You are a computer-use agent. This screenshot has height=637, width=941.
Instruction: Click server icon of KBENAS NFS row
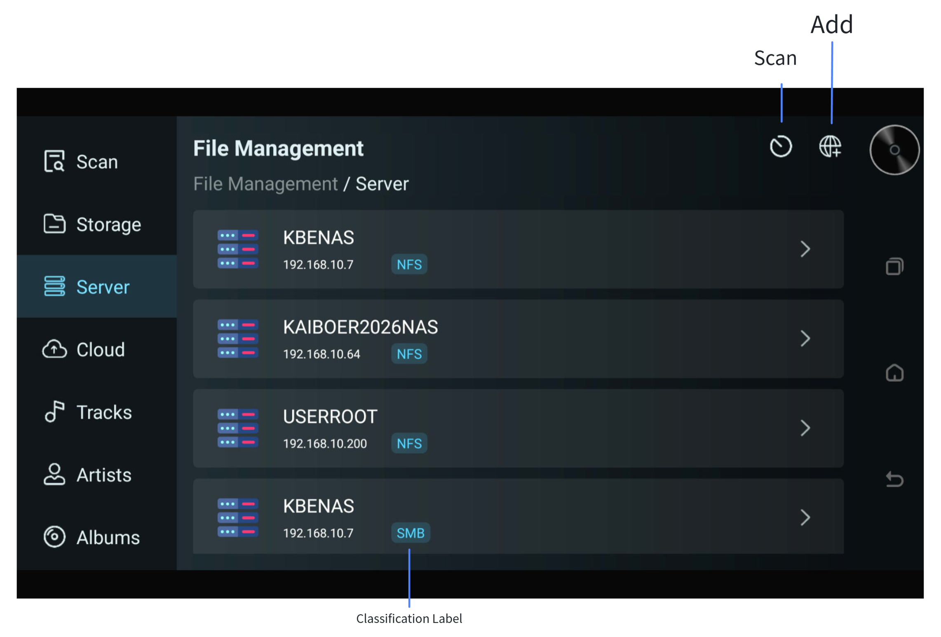click(238, 249)
